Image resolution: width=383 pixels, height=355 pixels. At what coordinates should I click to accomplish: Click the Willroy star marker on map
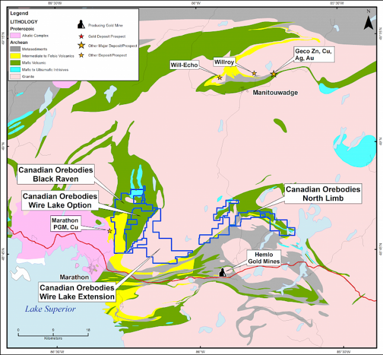(x=255, y=73)
